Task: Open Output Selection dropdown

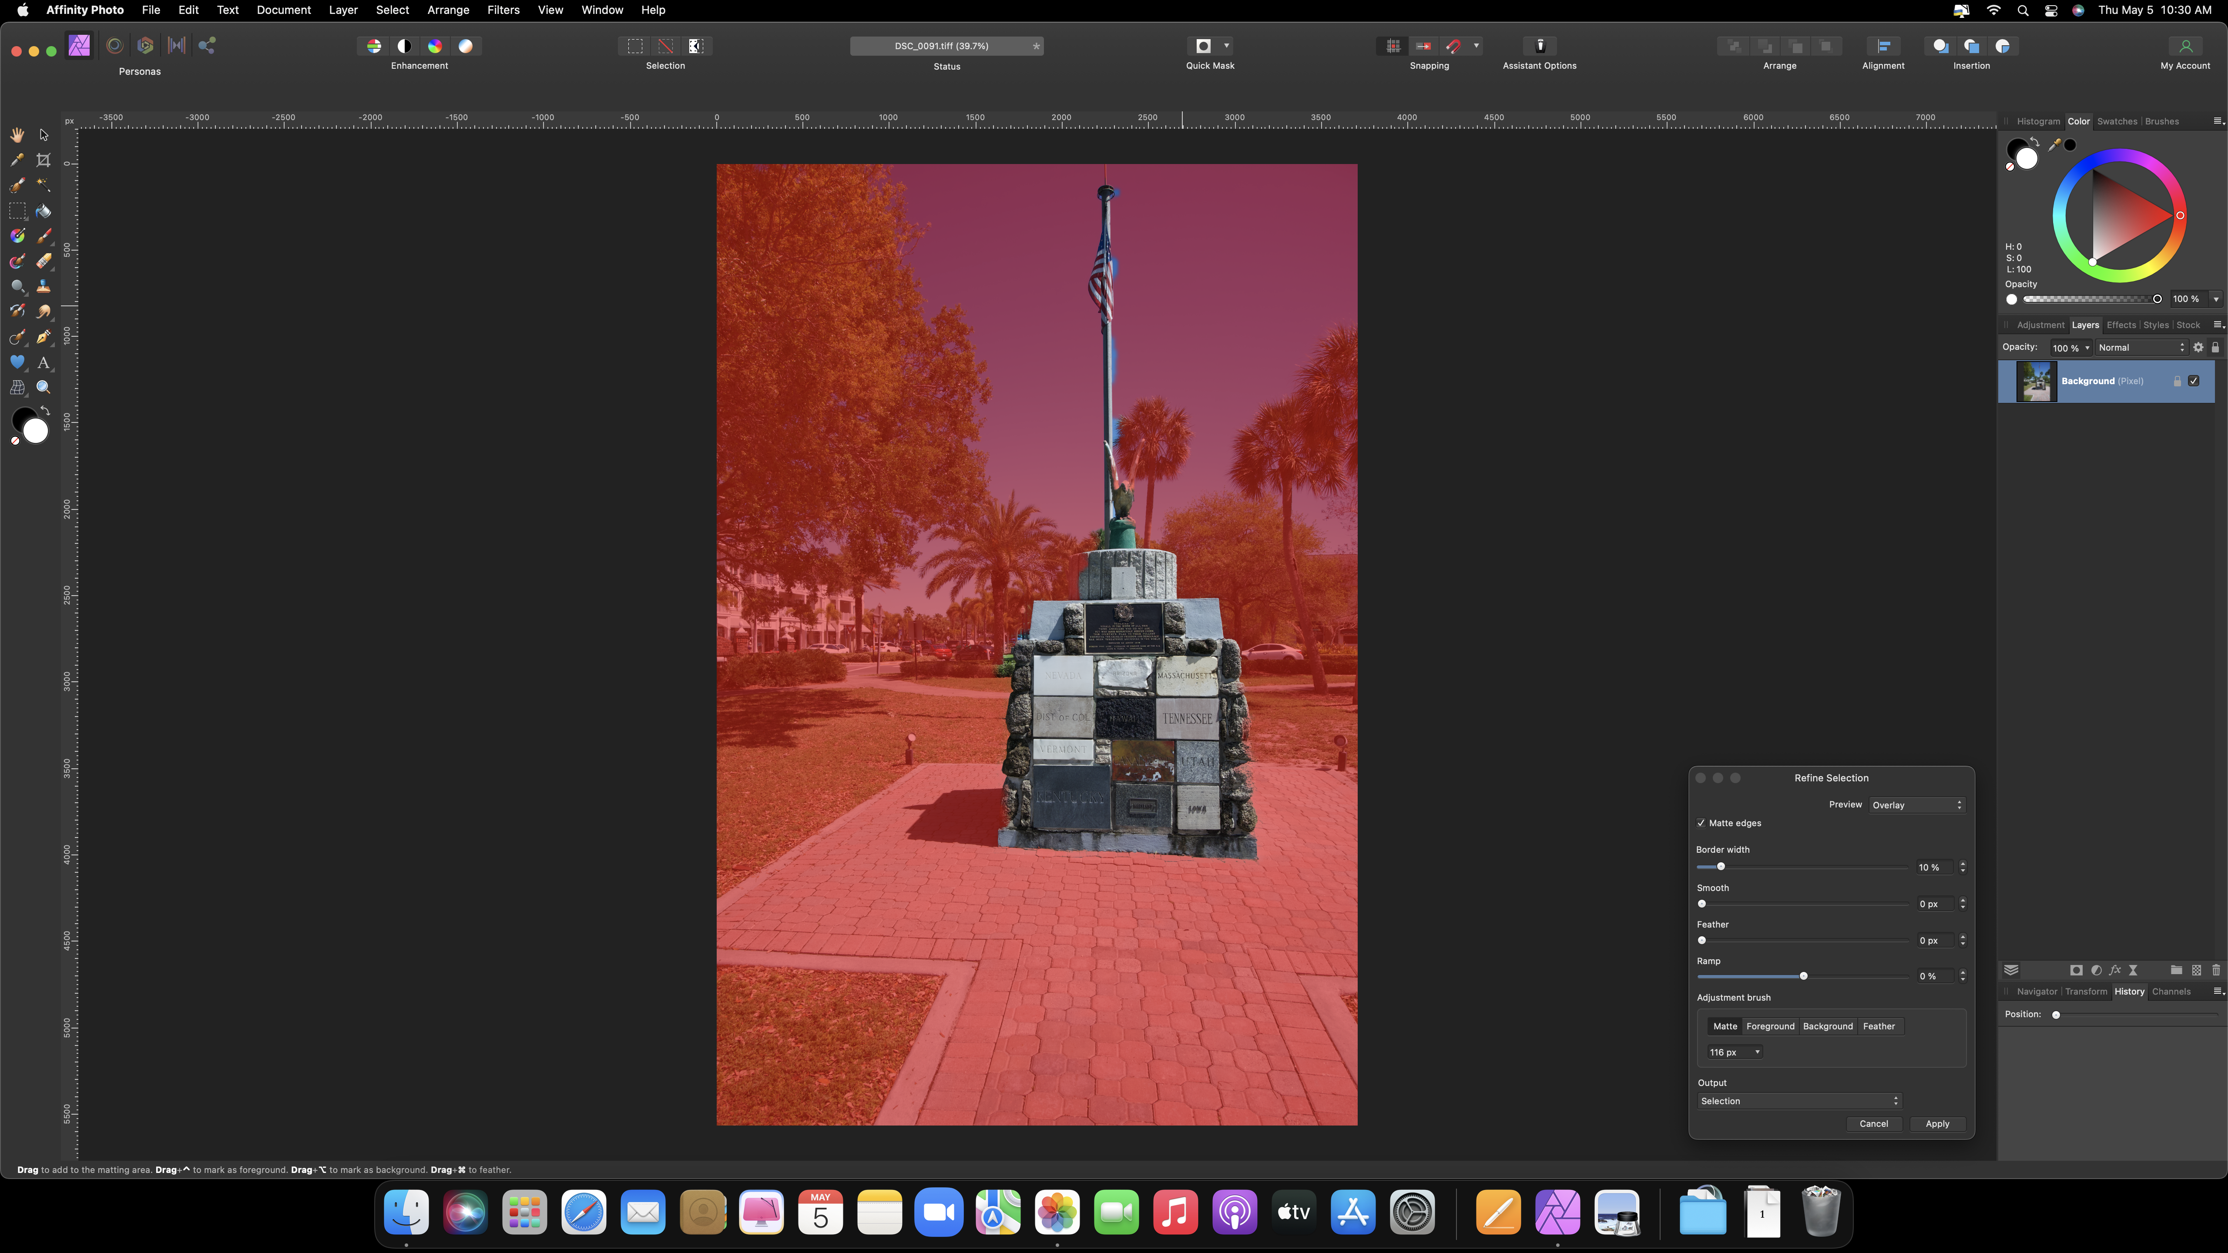Action: click(1799, 1101)
